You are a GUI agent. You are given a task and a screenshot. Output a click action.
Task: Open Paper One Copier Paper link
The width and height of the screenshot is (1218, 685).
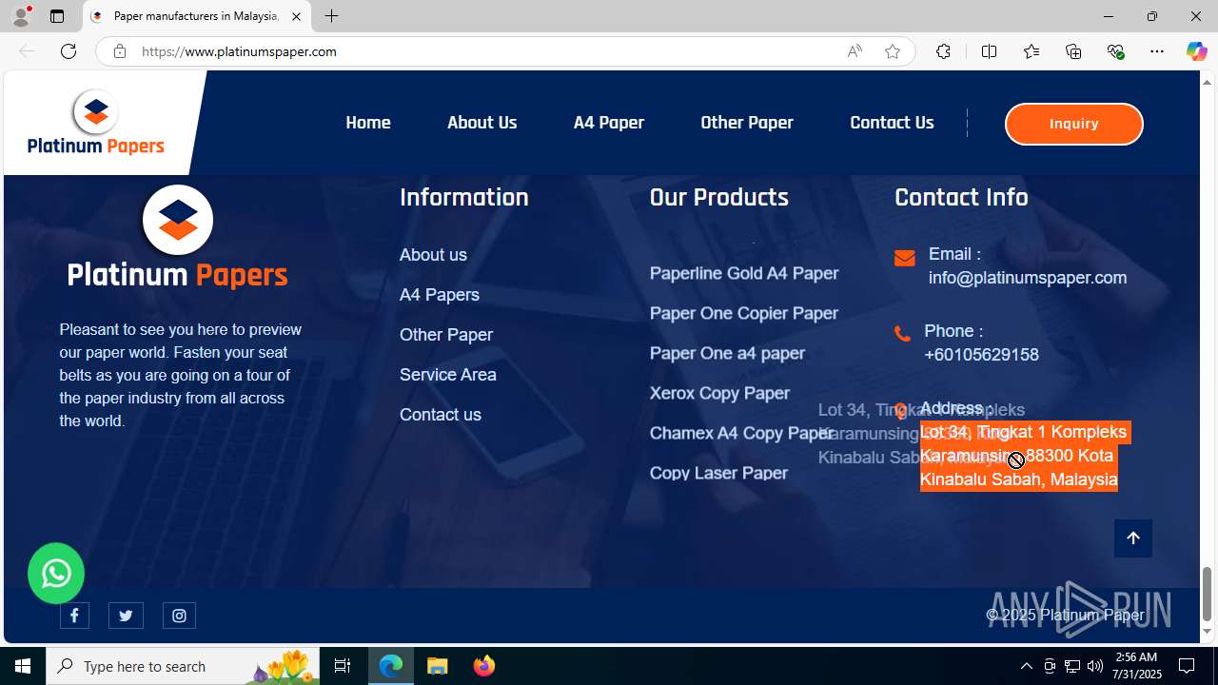tap(744, 314)
